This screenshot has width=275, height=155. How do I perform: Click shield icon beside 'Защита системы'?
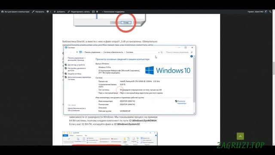pos(66,74)
